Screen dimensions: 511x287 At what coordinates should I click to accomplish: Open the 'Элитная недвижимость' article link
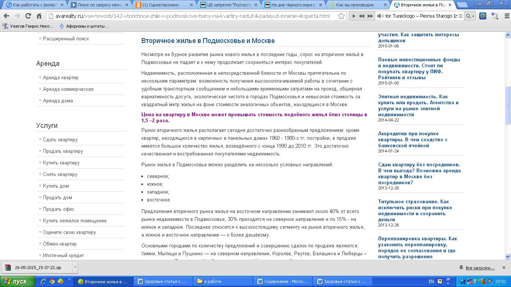click(418, 105)
